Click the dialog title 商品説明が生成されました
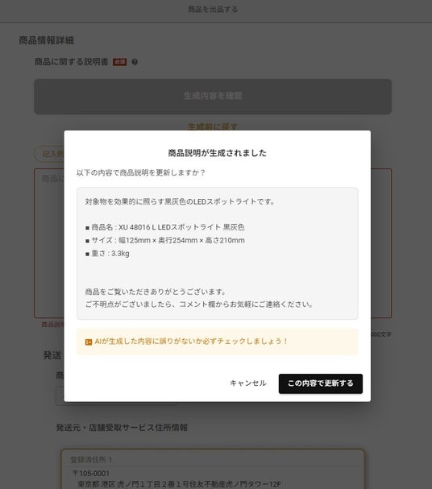Screen dimensions: 432x489 click(x=218, y=153)
